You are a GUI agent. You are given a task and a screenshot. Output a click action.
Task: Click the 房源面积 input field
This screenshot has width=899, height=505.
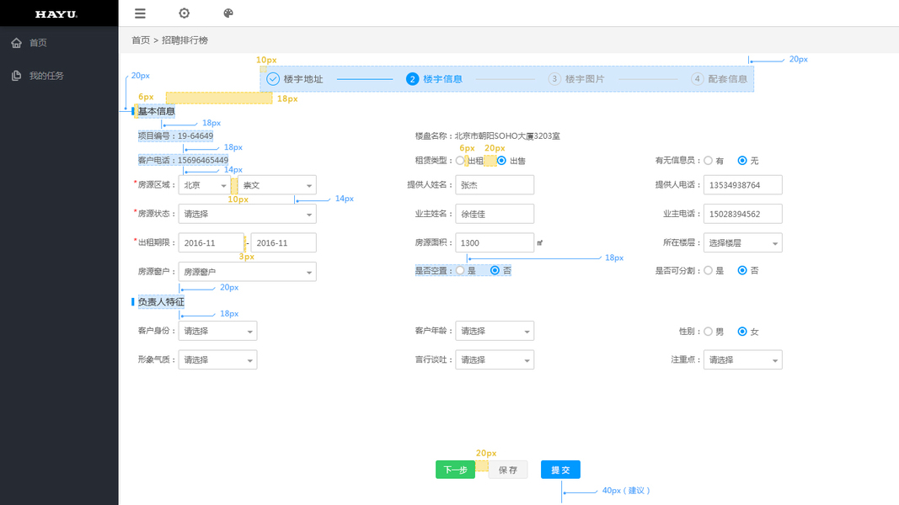tap(495, 243)
